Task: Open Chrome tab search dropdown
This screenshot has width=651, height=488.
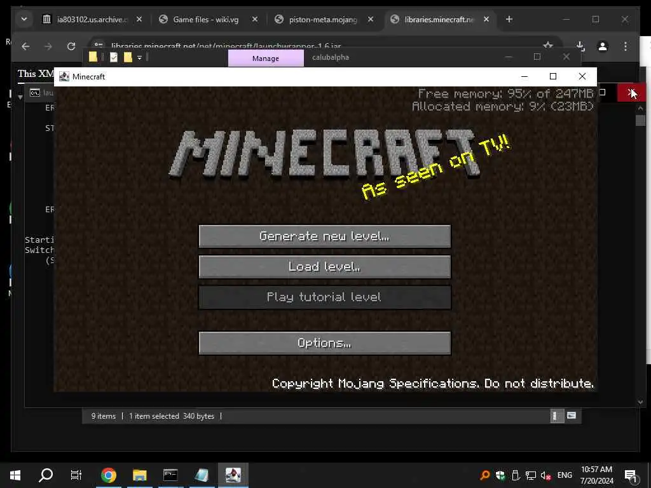Action: pyautogui.click(x=24, y=20)
